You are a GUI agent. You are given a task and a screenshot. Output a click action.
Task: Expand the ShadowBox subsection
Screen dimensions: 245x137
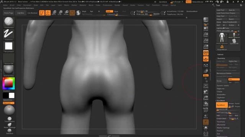tap(221, 95)
